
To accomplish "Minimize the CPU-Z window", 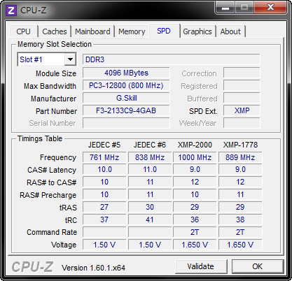I will point(225,8).
